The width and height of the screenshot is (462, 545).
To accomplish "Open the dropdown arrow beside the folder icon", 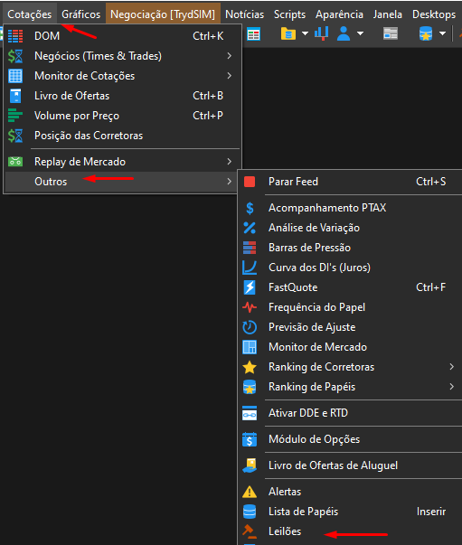I will point(305,33).
